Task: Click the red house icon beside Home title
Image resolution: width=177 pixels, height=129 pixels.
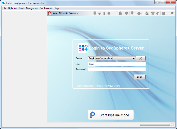Action: tap(49, 13)
